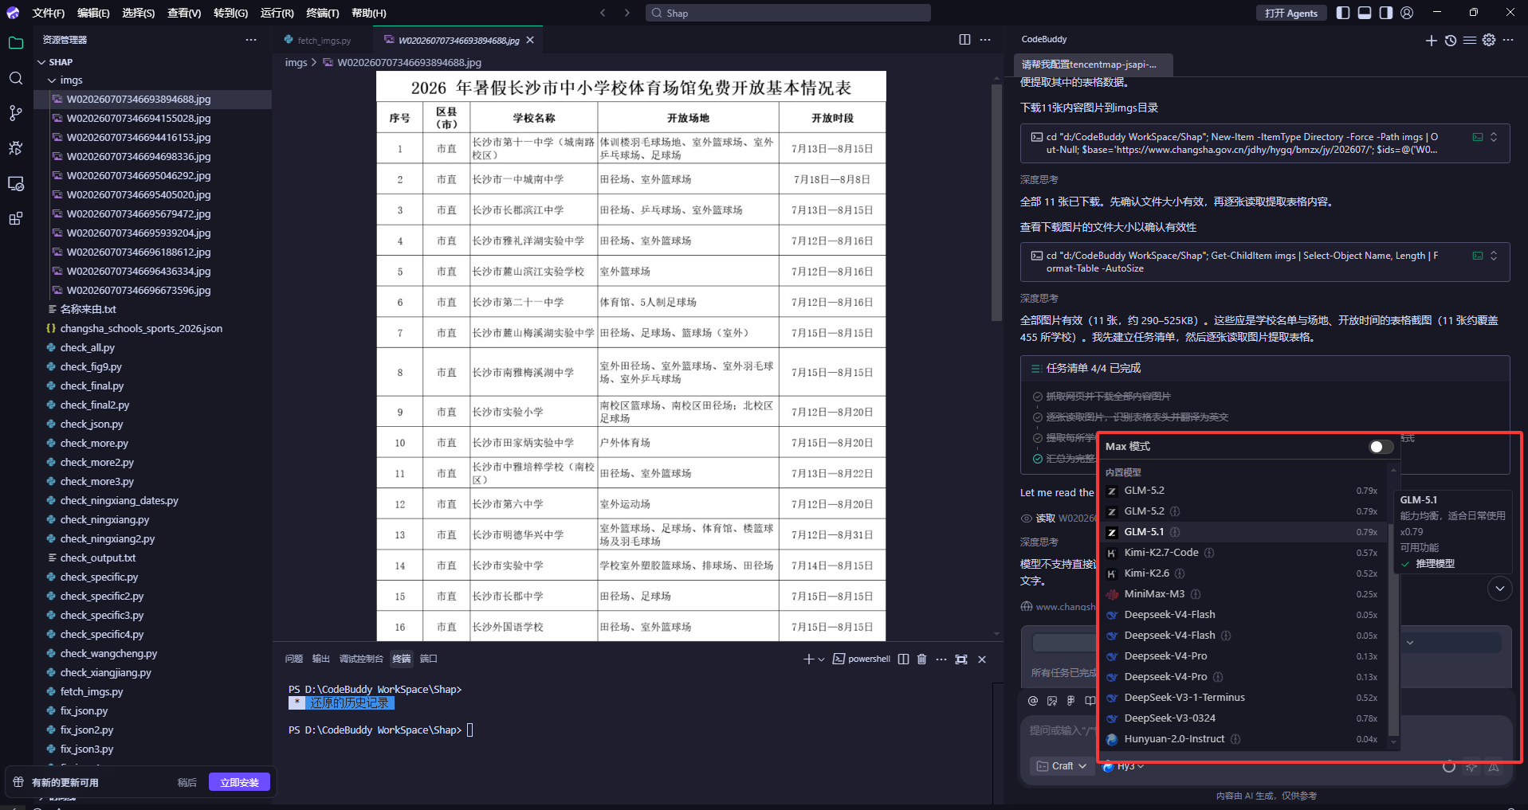
Task: Kill terminal with trash icon
Action: click(922, 659)
